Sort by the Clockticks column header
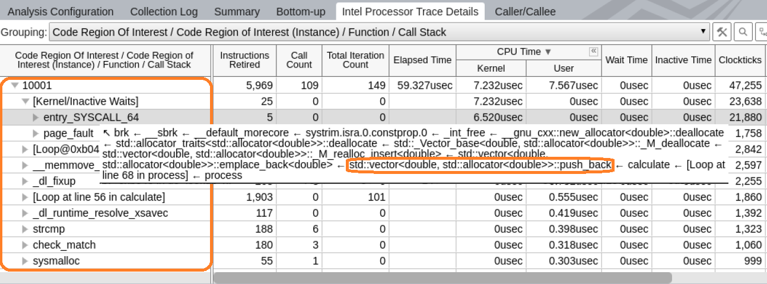The image size is (767, 284). coord(740,60)
